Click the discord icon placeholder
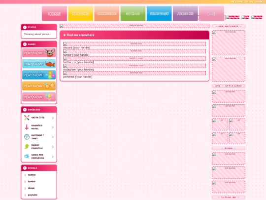The image size is (266, 200). point(134,44)
